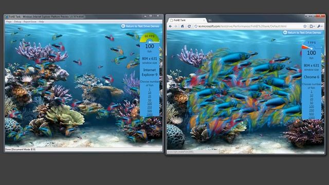Viewport: 329px width, 185px height.
Task: Maximize the Internet Explorer window
Action: 151,16
